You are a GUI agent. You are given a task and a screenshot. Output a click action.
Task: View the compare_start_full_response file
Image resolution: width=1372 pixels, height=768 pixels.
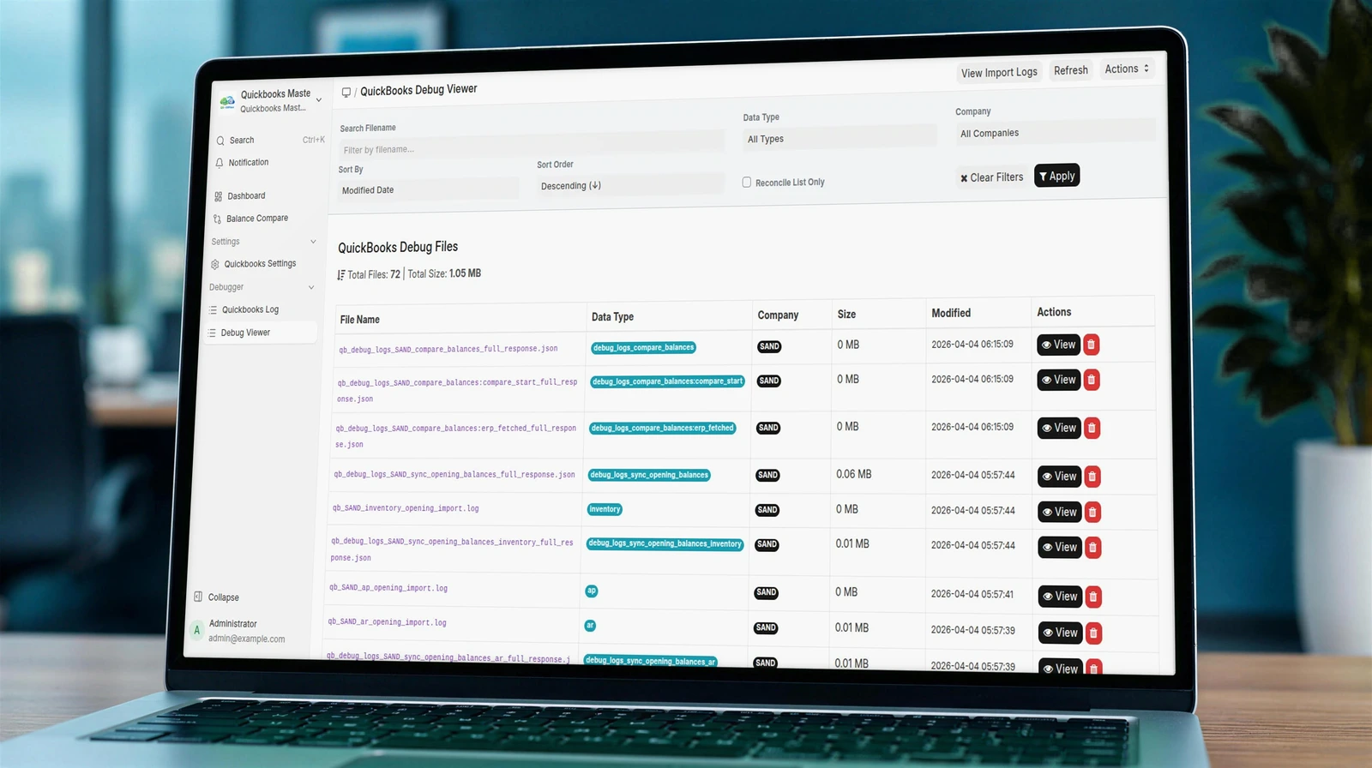pyautogui.click(x=1059, y=380)
